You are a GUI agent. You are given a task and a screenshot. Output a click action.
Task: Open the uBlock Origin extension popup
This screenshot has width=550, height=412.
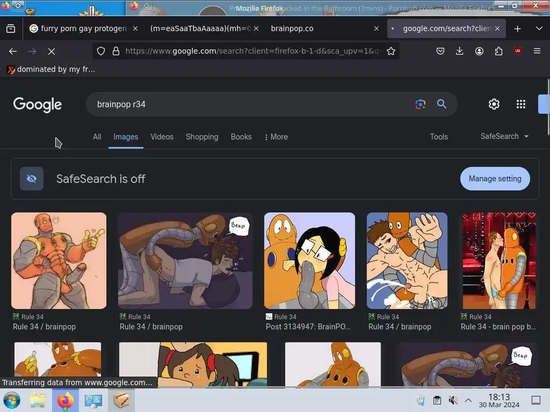tap(518, 51)
